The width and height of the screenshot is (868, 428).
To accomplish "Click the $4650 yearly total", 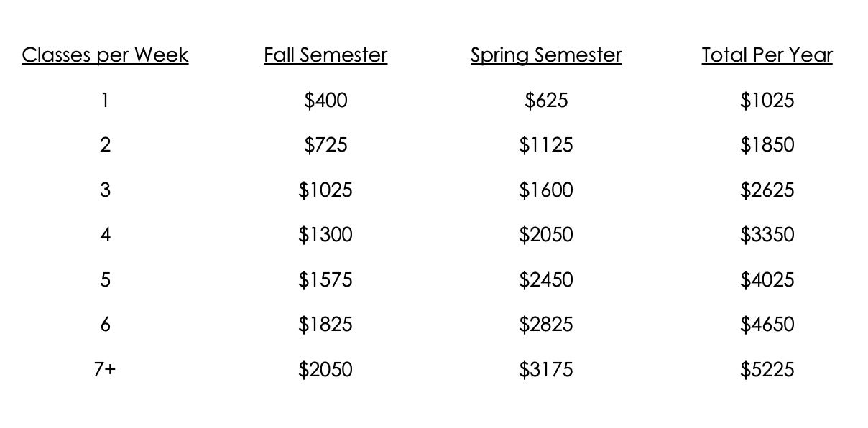I will [767, 325].
